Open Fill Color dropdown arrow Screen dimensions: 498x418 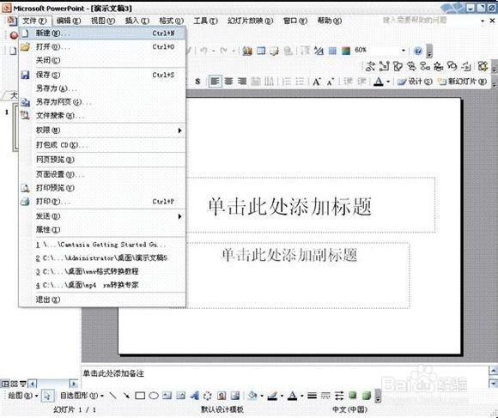pyautogui.click(x=262, y=396)
